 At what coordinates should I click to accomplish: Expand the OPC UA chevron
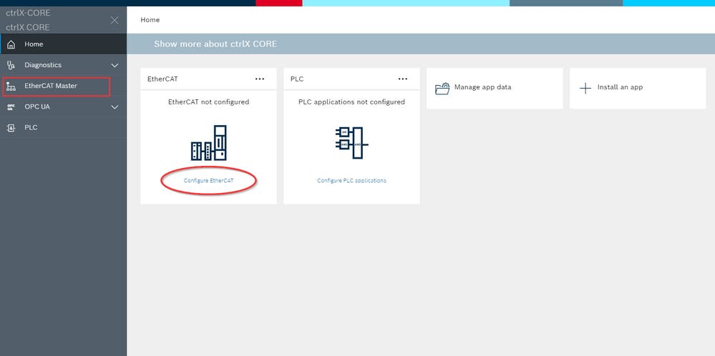(x=115, y=107)
